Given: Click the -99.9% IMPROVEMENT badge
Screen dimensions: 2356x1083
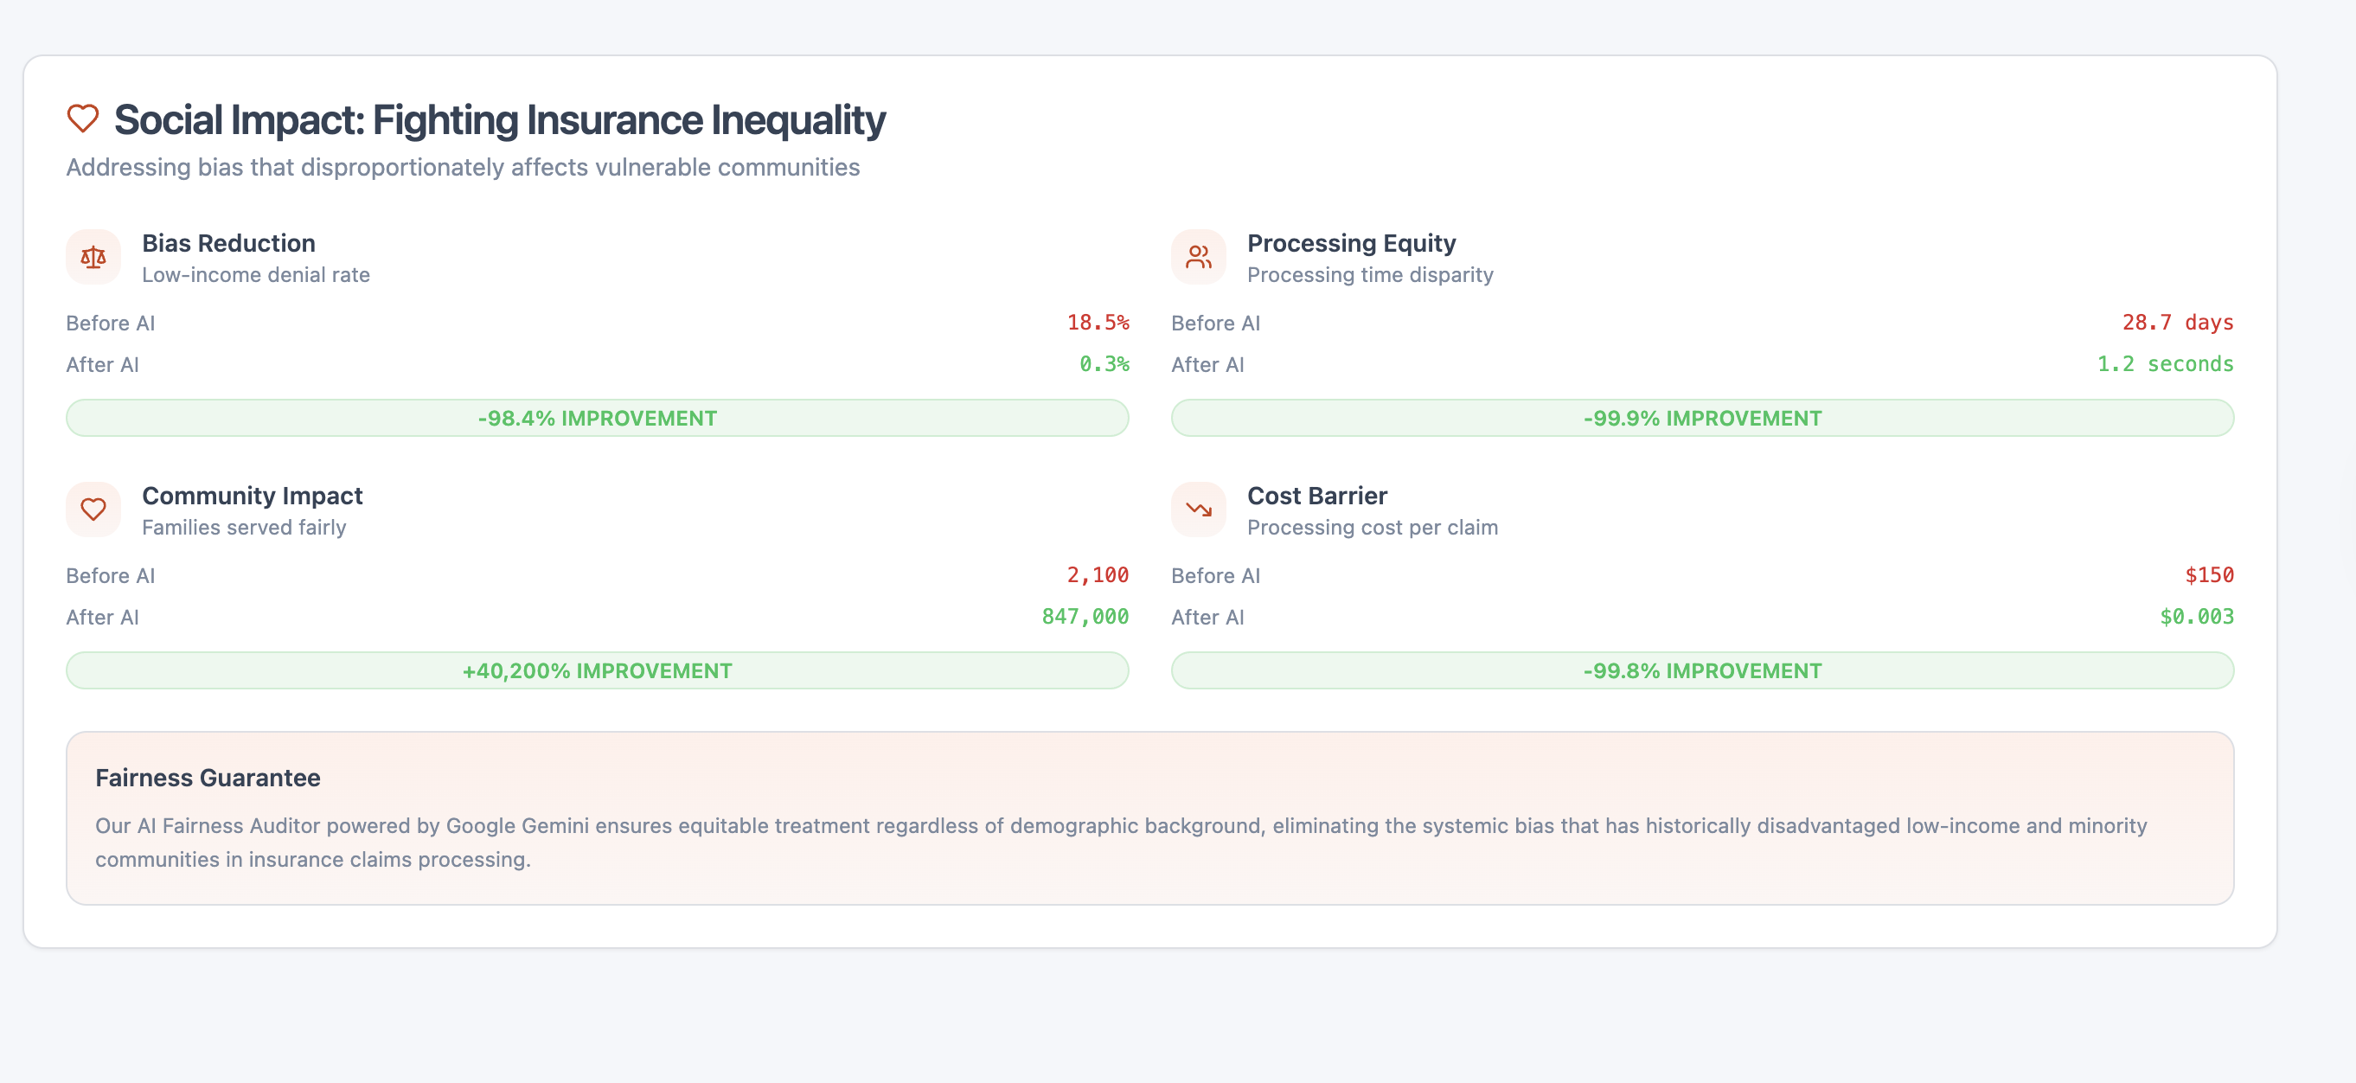Looking at the screenshot, I should coord(1702,418).
